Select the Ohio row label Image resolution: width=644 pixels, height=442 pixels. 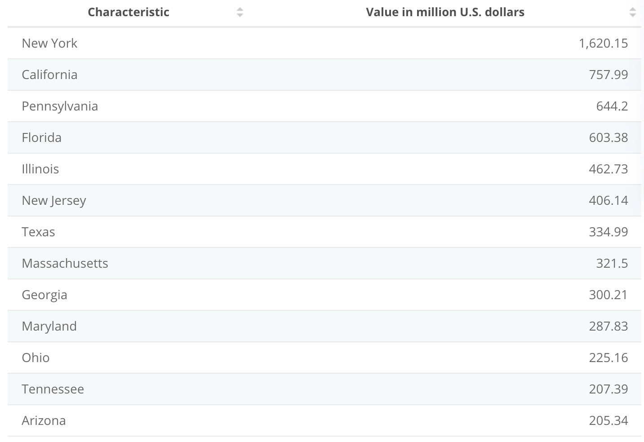coord(36,358)
